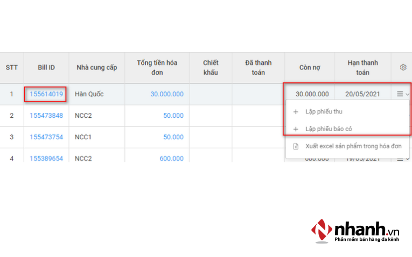Screen dimensions: 412x257
Task: Select the Hàn Quốc supplier cell
Action: 89,94
